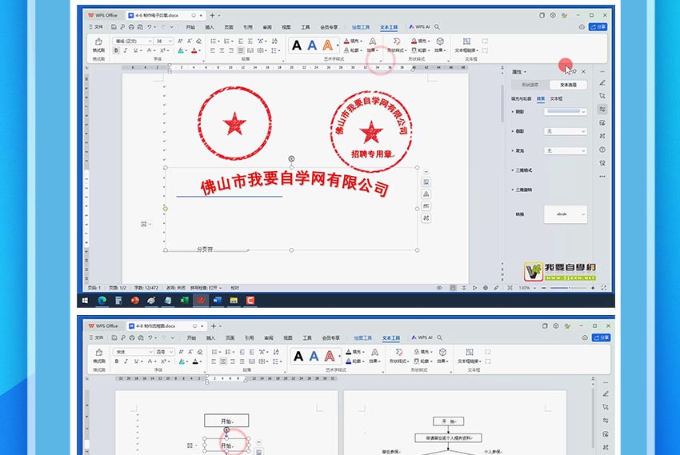Image resolution: width=680 pixels, height=455 pixels.
Task: Click the help question mark icon in the upper window right sidebar
Action: pos(602,150)
